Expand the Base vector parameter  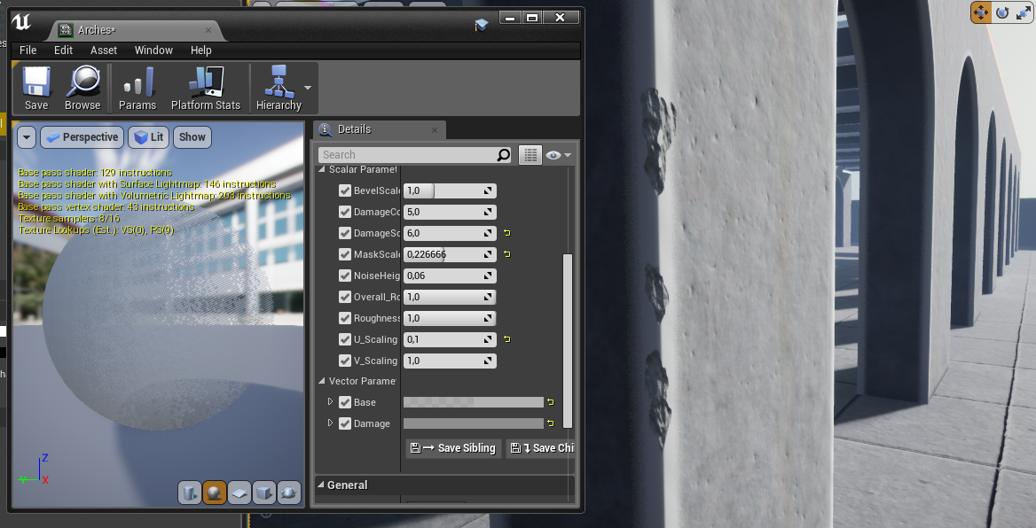coord(331,402)
